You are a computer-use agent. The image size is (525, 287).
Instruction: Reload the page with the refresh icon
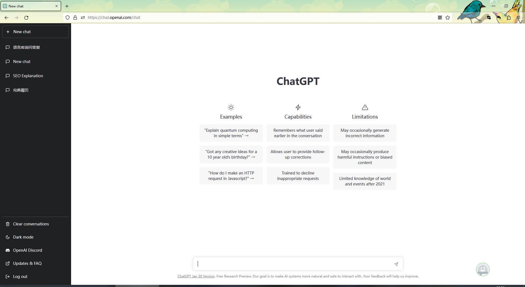tap(26, 18)
